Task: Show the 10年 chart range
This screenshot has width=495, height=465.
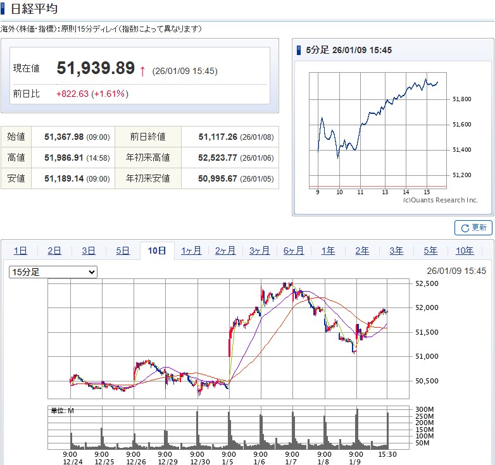Action: 465,251
